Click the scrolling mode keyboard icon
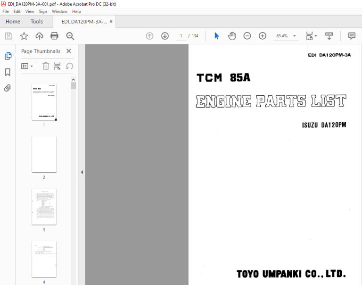 pos(329,36)
